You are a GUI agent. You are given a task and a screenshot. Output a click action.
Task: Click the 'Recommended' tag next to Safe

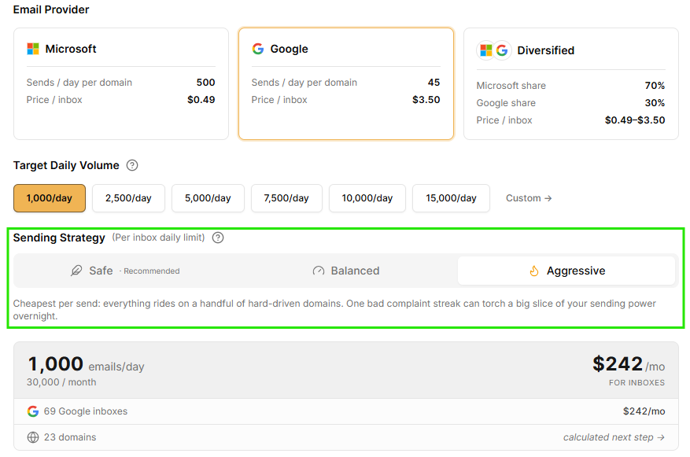151,271
